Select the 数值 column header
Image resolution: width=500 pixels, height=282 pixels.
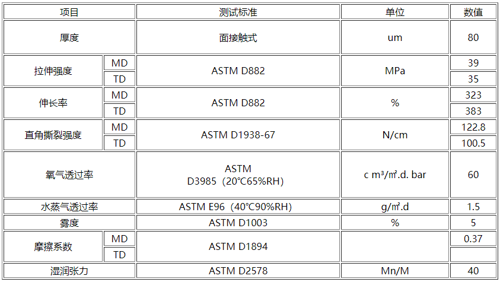(x=473, y=12)
